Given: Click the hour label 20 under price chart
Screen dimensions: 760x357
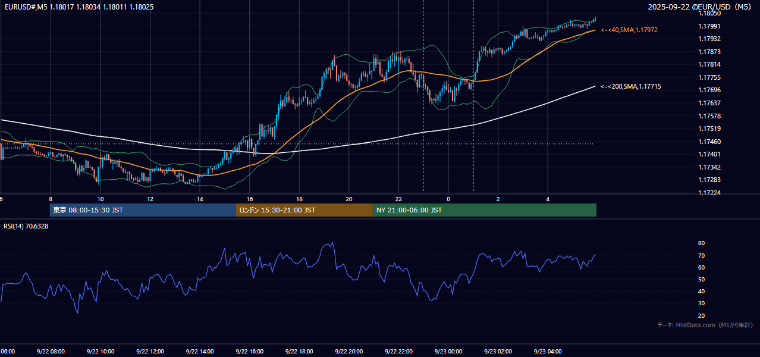Looking at the screenshot, I should point(349,199).
